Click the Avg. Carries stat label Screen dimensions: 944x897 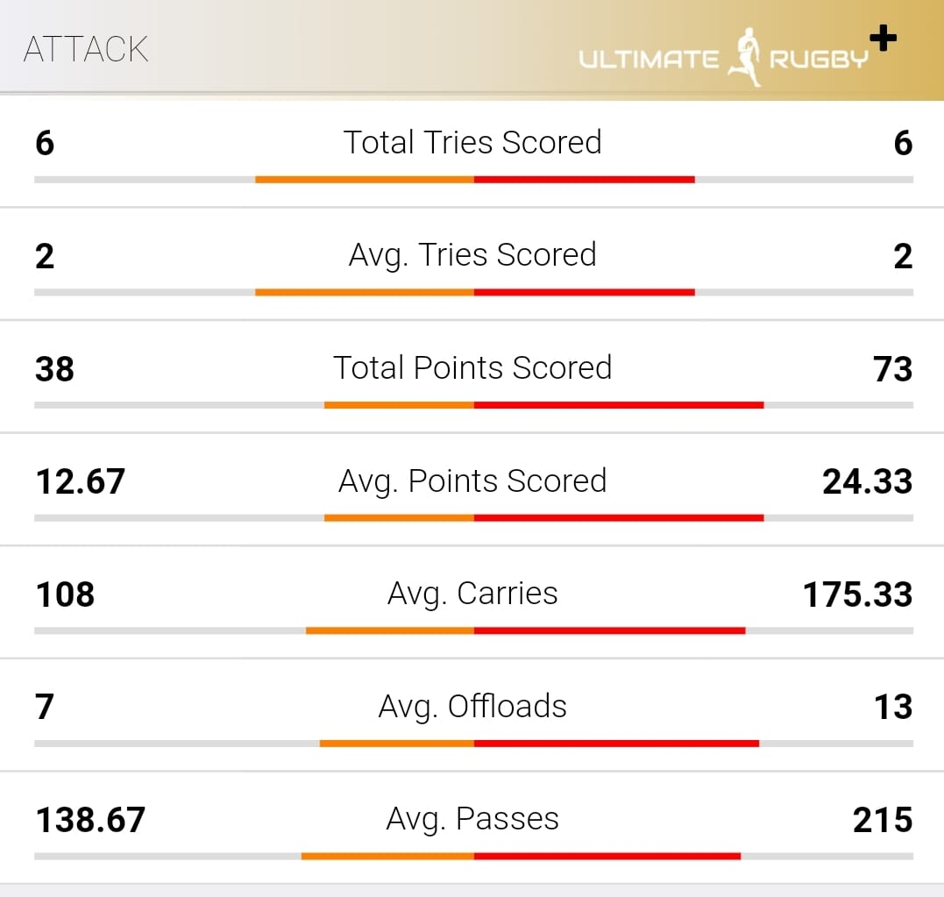472,594
